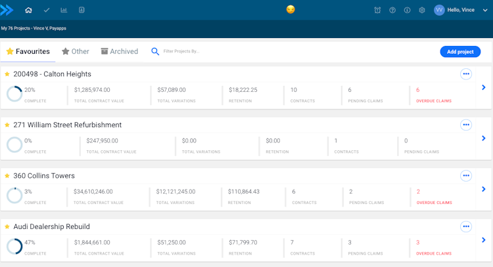
Task: Switch to the Archived tab
Action: tap(119, 51)
